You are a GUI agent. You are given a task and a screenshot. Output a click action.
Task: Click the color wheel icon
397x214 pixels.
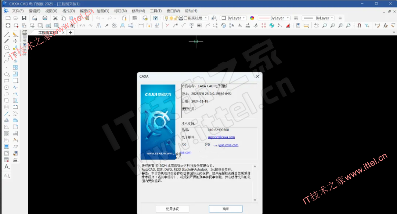click(252, 18)
